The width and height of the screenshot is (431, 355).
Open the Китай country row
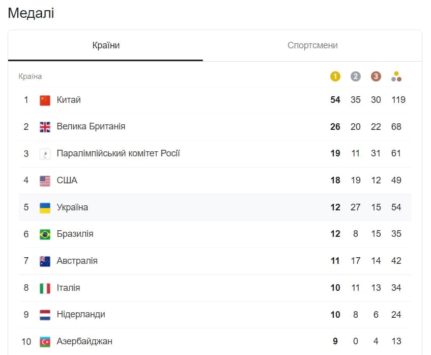point(69,100)
